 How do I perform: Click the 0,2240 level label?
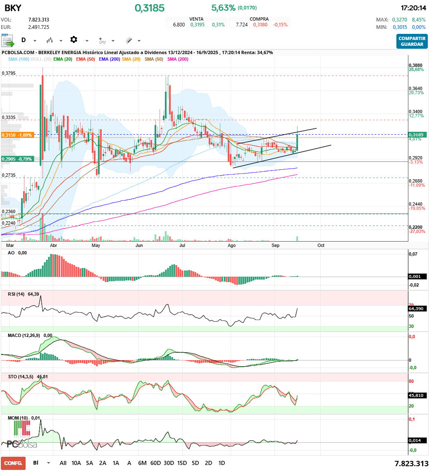[9, 223]
